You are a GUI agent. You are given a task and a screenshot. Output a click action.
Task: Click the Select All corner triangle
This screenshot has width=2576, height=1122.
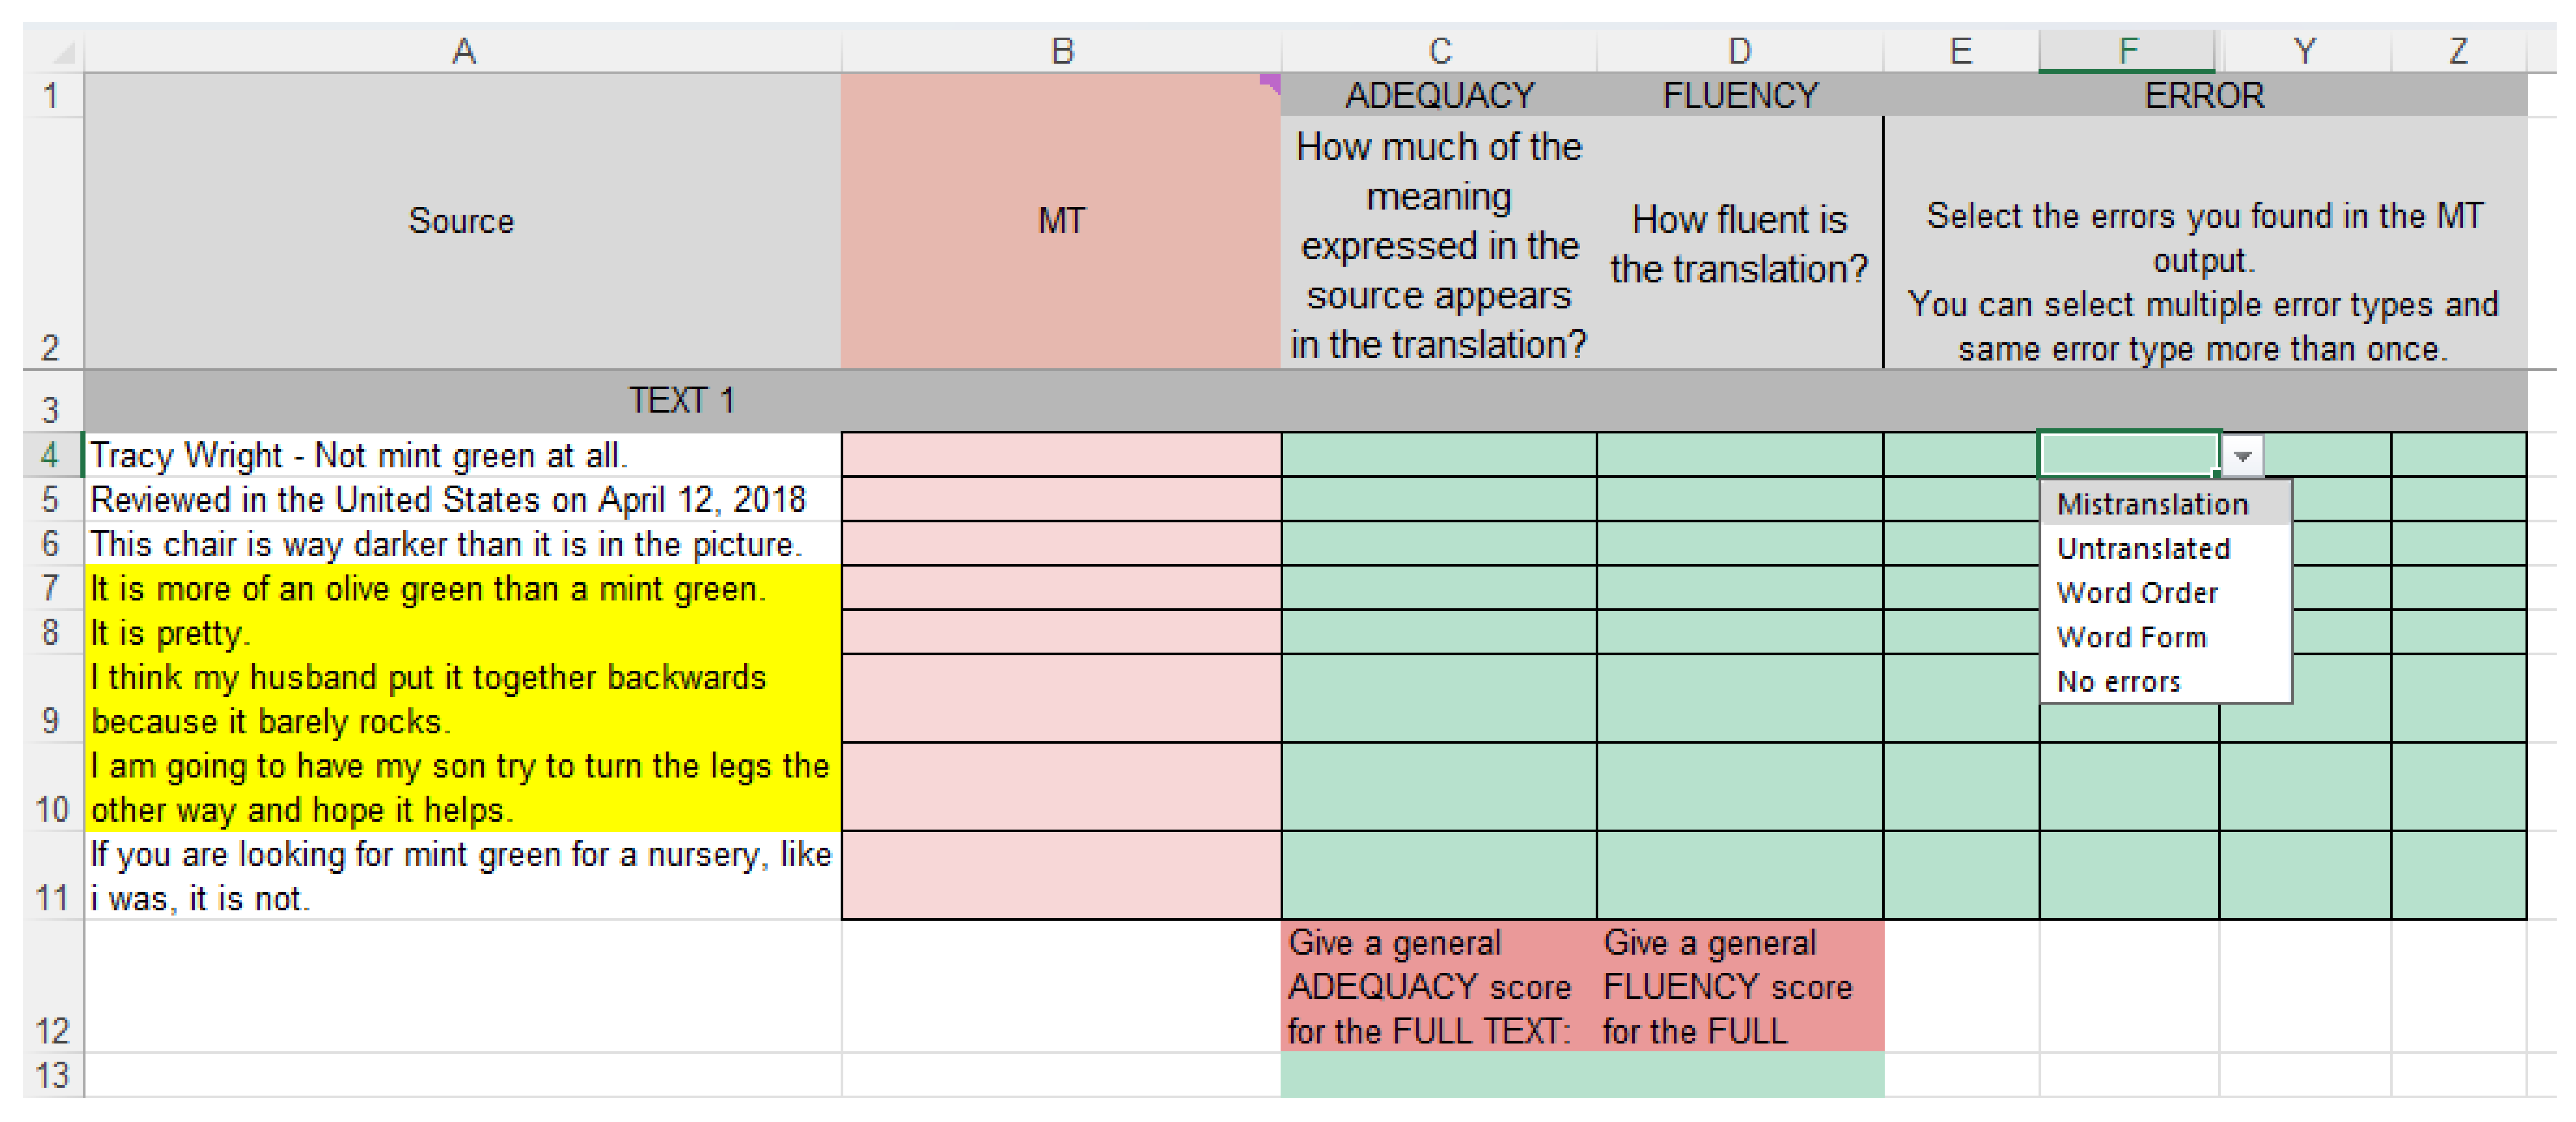click(x=62, y=51)
